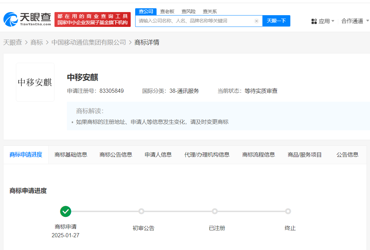Click the 已注册 progress step circle
The height and width of the screenshot is (250, 370).
pos(215,211)
